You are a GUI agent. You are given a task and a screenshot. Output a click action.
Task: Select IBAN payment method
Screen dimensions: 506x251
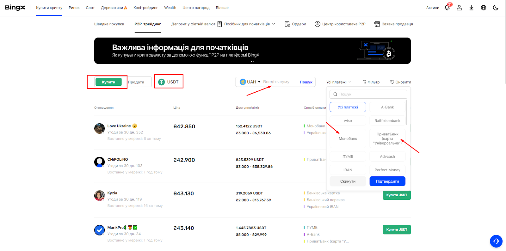pyautogui.click(x=348, y=170)
